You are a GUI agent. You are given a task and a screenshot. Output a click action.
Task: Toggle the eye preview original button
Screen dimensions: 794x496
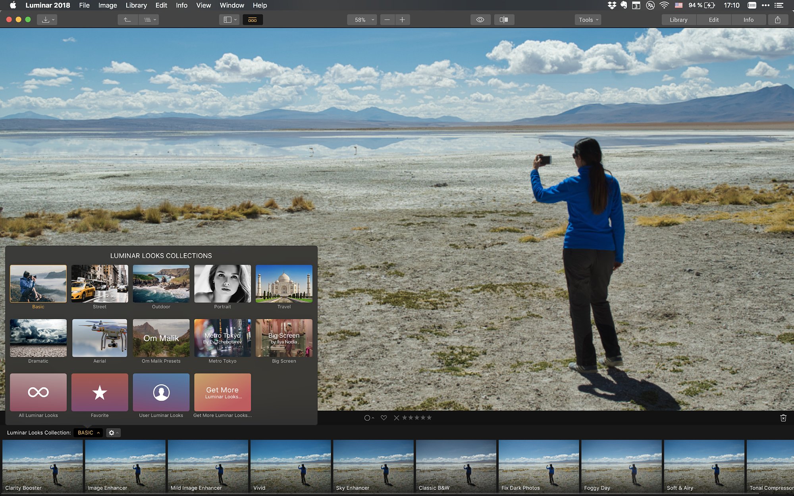480,19
